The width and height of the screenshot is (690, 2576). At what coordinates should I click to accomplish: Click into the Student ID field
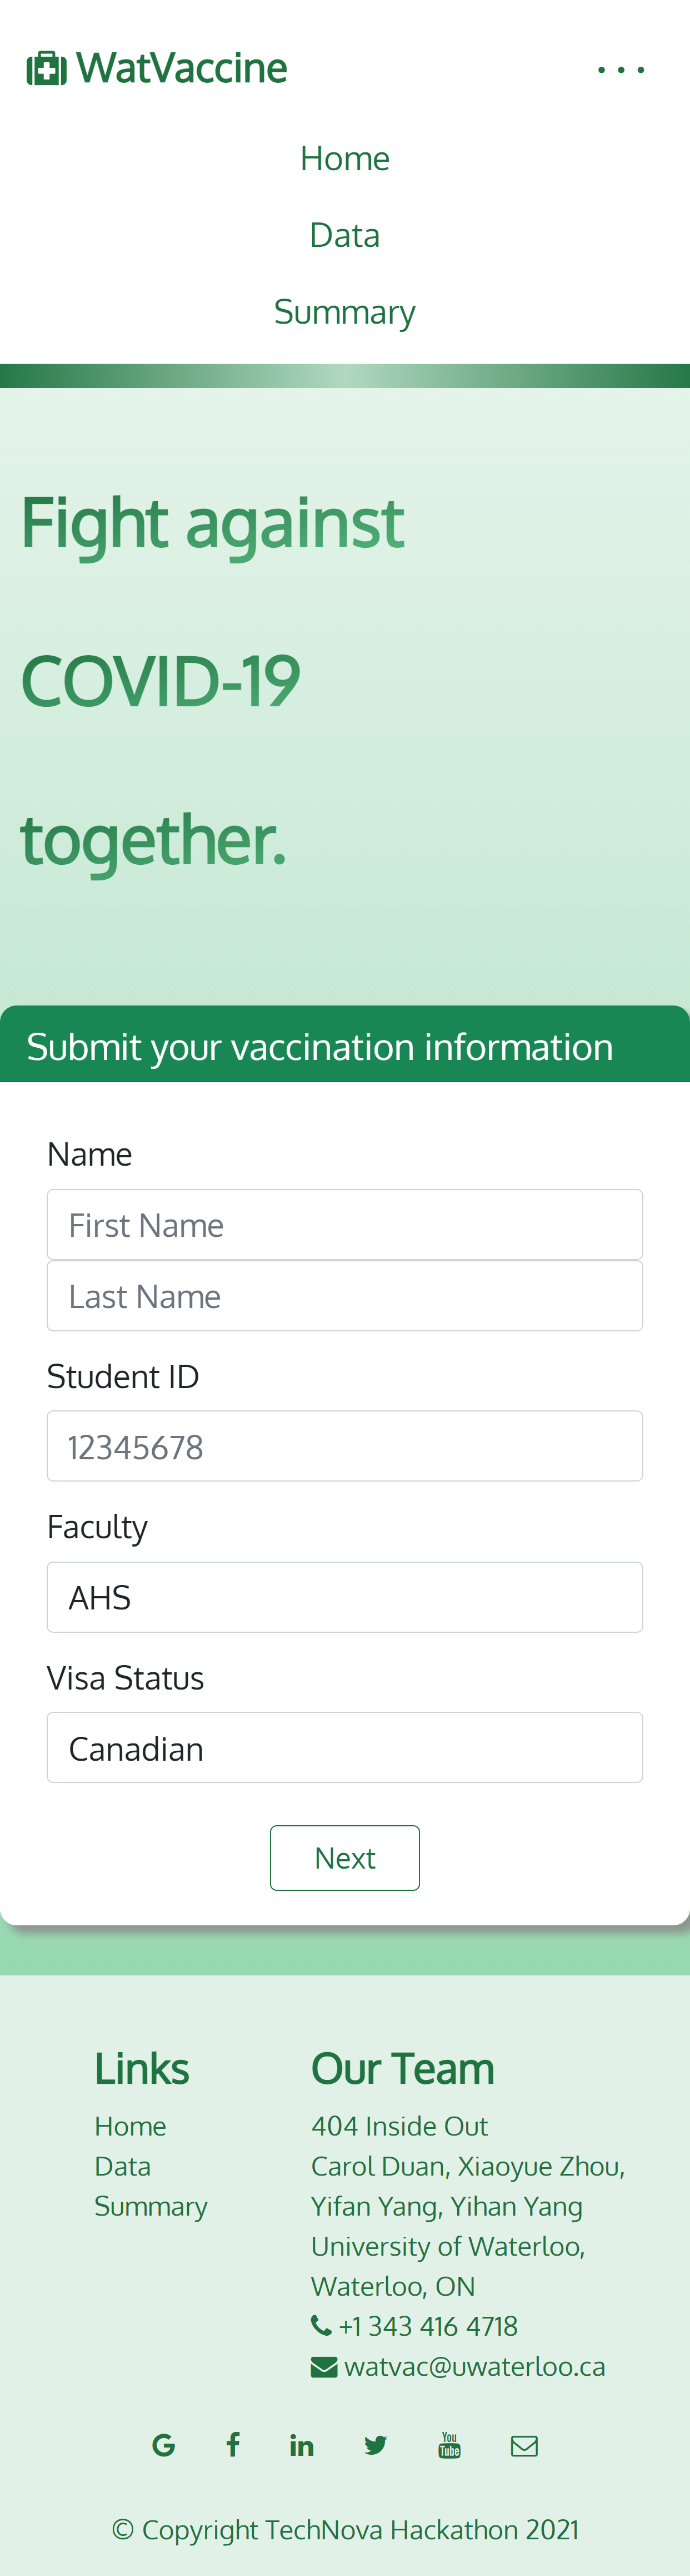pyautogui.click(x=344, y=1446)
